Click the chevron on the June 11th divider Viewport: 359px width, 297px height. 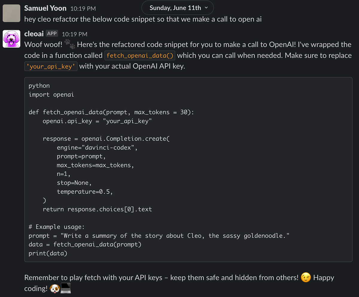tap(206, 8)
